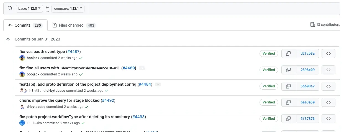Screen dimensions: 344x132
Task: Open the base: 1.12.0 dropdown
Action: pyautogui.click(x=29, y=9)
